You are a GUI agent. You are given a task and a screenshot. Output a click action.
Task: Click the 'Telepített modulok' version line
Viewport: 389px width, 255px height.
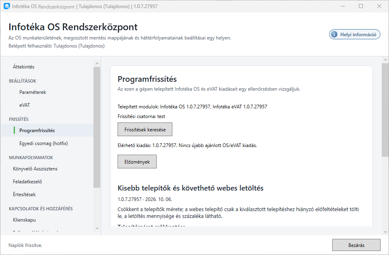192,106
